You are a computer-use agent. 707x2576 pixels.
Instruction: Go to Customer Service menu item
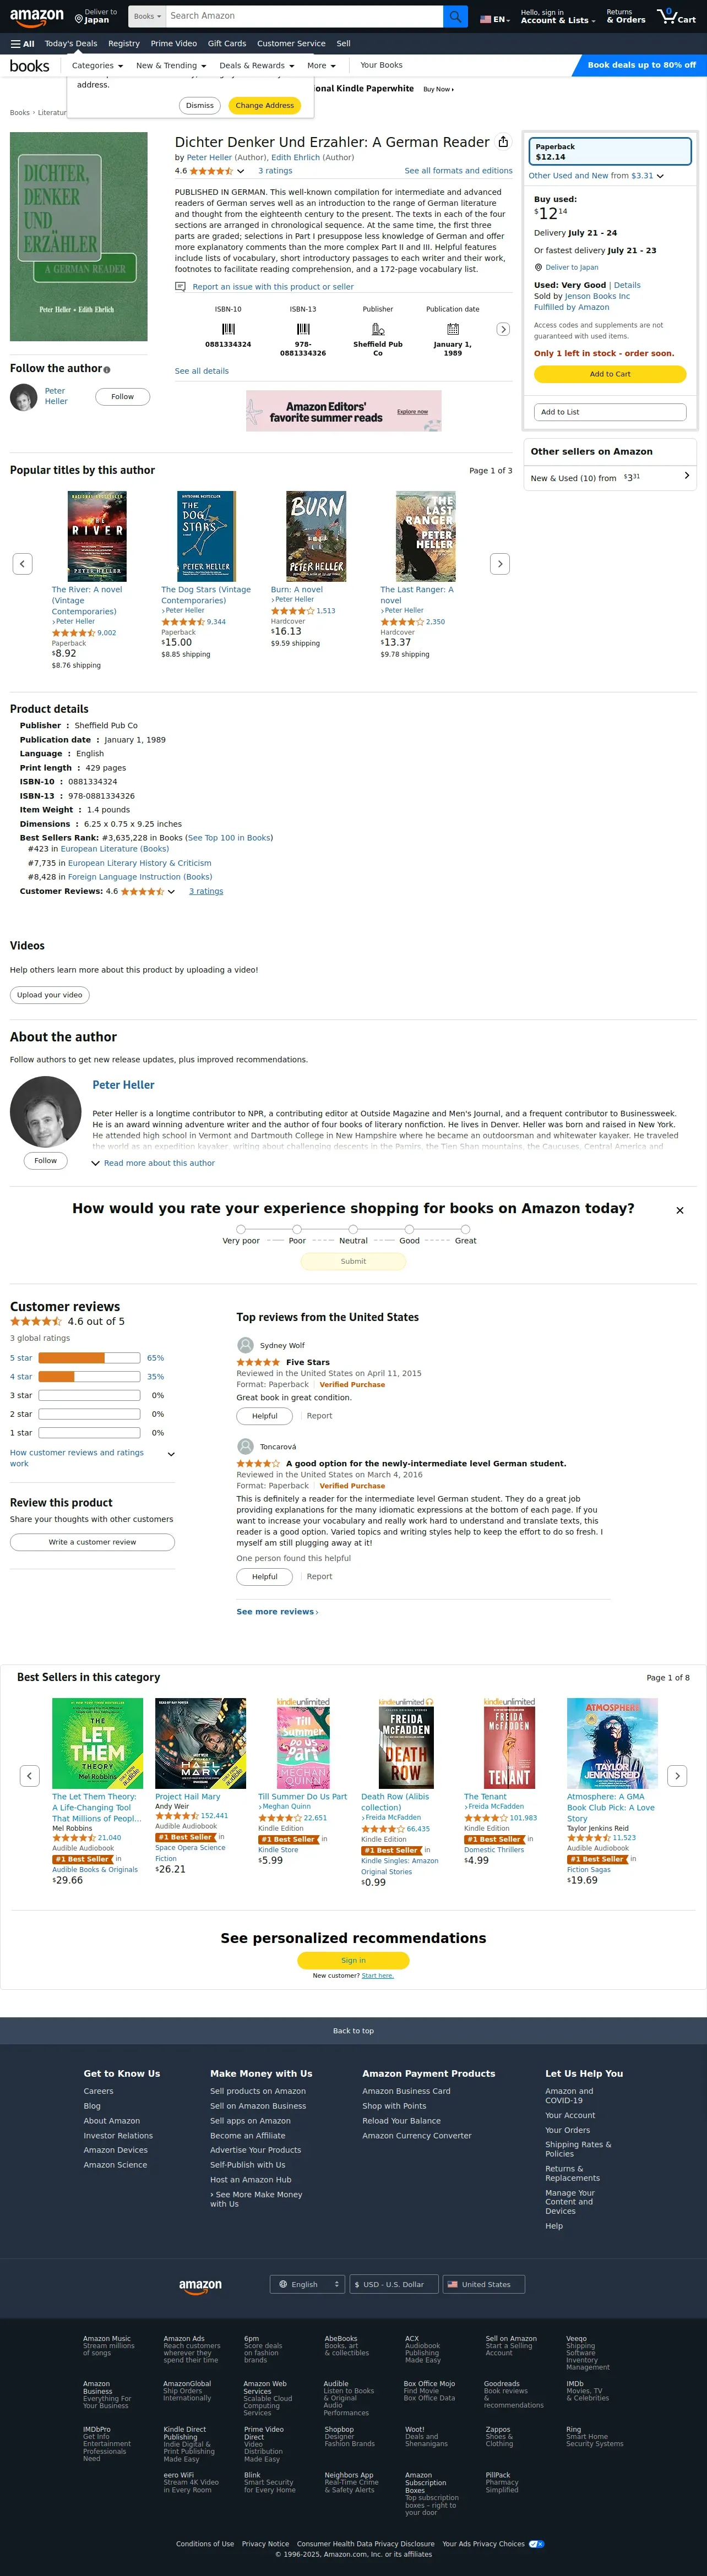pos(291,44)
